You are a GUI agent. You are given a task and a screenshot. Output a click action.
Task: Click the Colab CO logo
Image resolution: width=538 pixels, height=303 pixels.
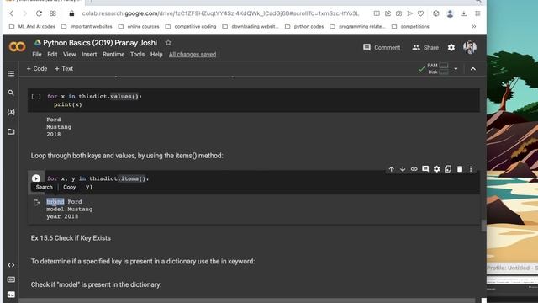pos(17,47)
